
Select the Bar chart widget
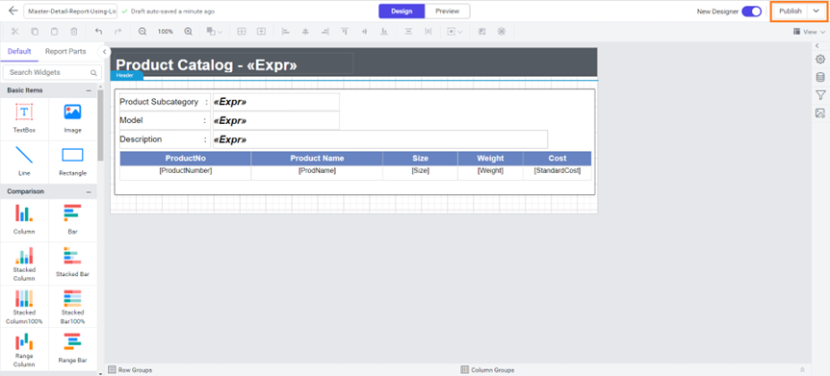tap(72, 220)
